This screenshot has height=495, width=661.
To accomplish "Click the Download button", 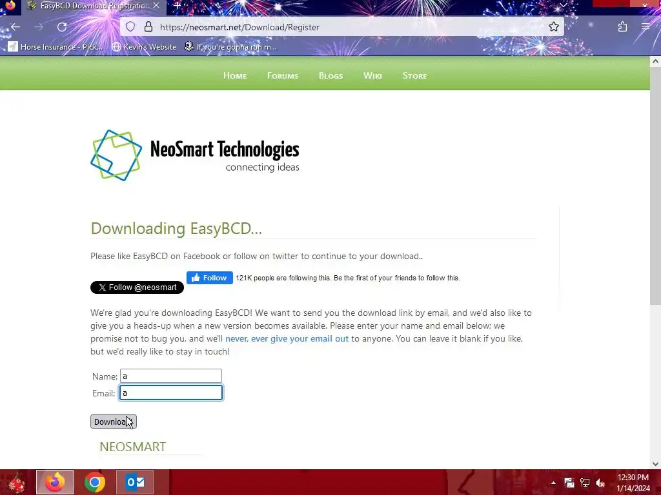I will coord(114,422).
